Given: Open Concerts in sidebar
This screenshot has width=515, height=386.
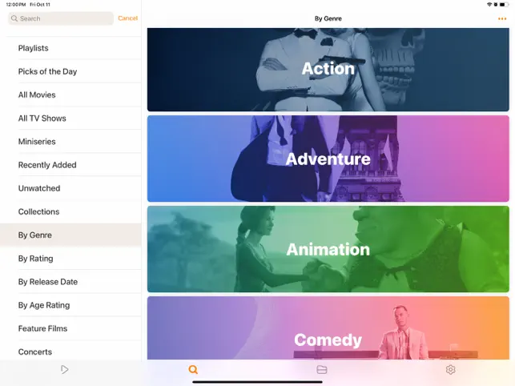Looking at the screenshot, I should 70,352.
